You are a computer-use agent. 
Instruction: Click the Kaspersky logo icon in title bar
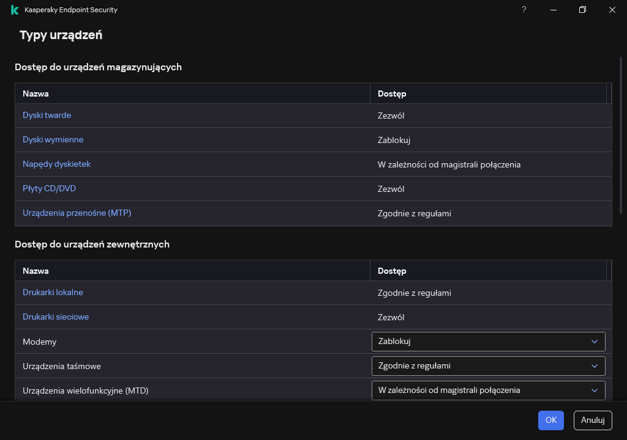15,10
